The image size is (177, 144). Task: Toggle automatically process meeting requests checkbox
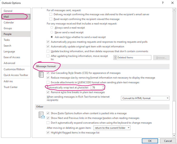[48, 42]
